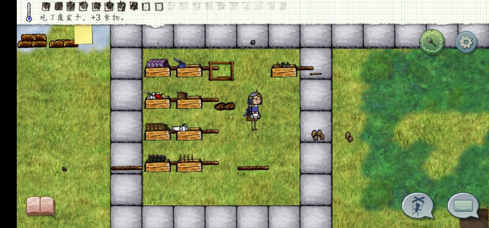Select the box with tools by the right wall
489x228 pixels.
click(x=284, y=70)
